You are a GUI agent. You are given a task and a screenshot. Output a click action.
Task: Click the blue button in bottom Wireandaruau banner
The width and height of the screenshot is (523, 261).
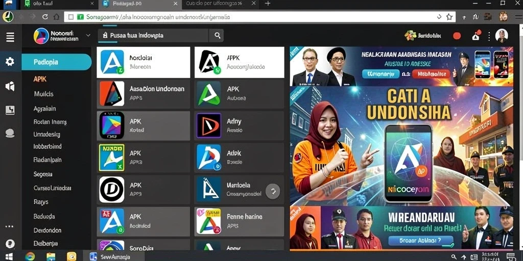pyautogui.click(x=421, y=241)
